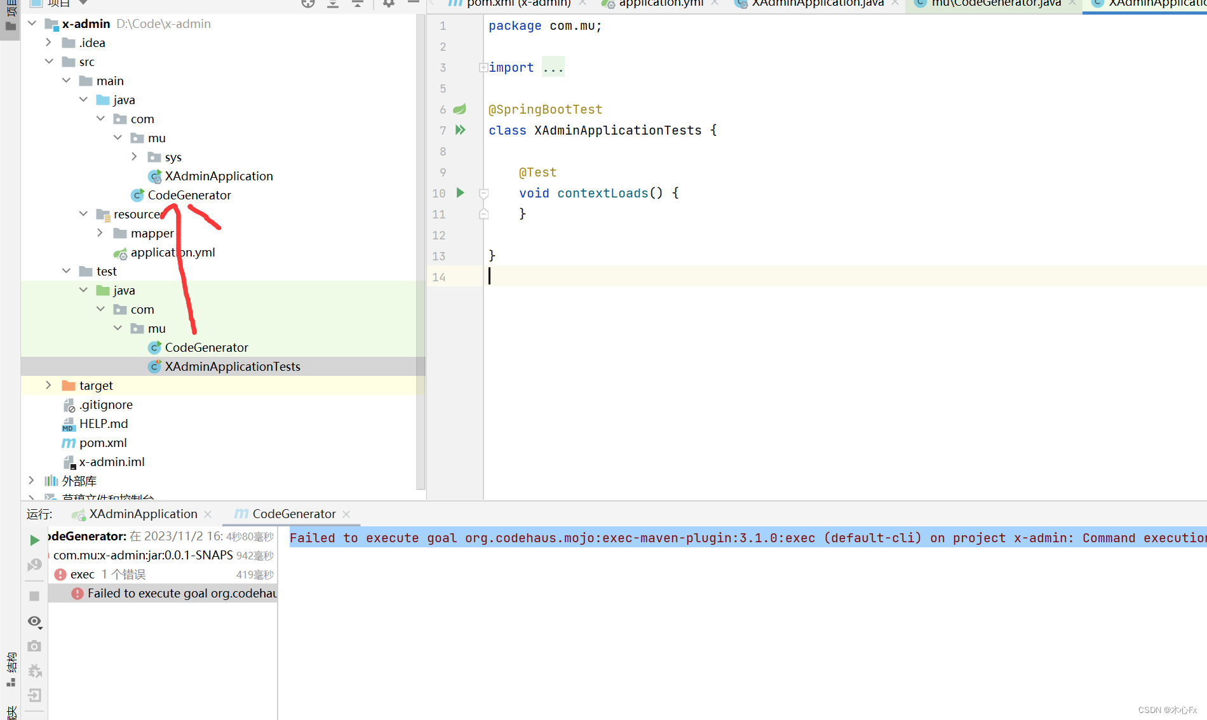Click the @SpringBootTest annotation in editor
1207x720 pixels.
coord(545,109)
